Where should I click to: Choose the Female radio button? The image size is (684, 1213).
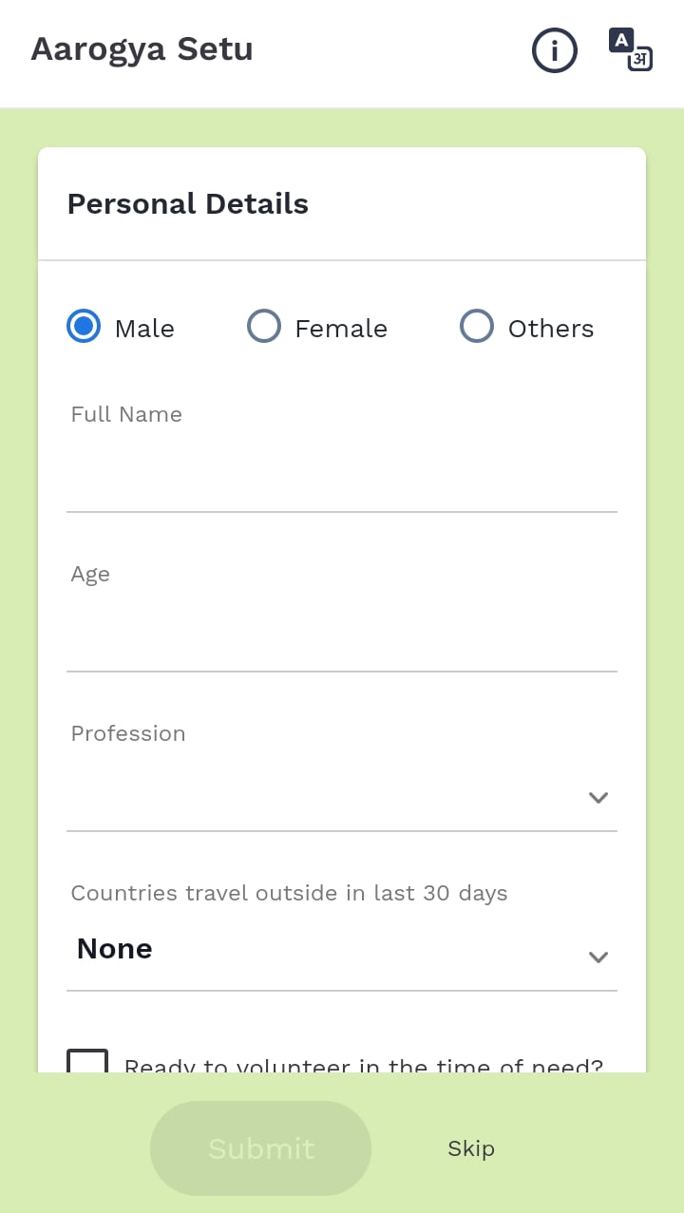(264, 327)
